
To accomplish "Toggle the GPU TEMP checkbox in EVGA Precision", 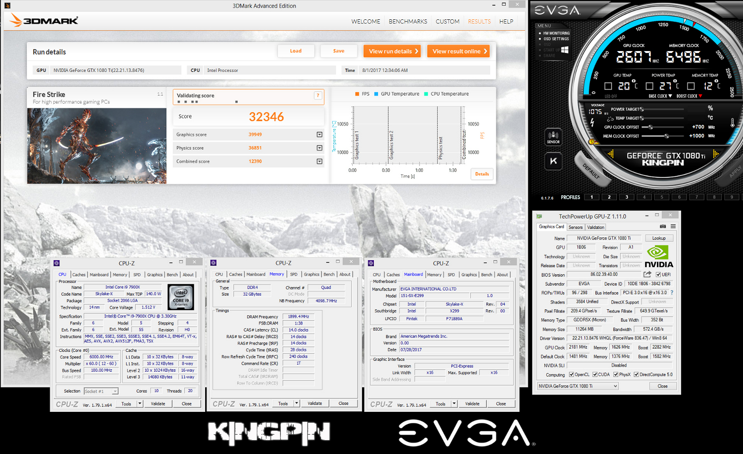I will point(608,86).
